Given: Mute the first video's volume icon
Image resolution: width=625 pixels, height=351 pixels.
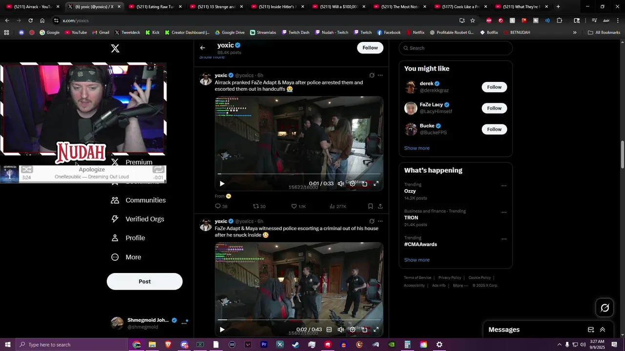Looking at the screenshot, I should [x=341, y=184].
